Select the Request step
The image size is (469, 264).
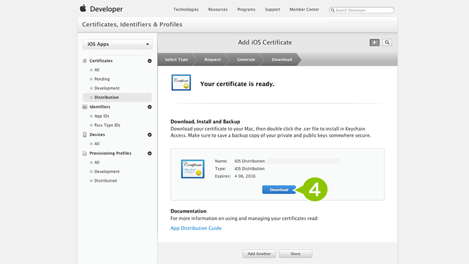tap(213, 59)
